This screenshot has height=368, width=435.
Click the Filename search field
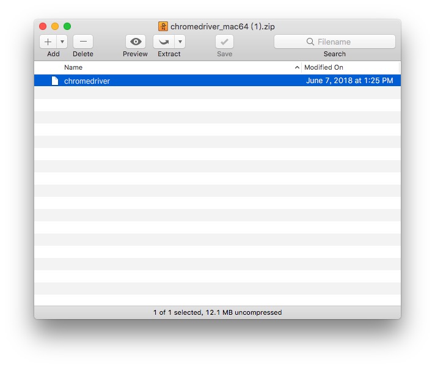[x=342, y=42]
